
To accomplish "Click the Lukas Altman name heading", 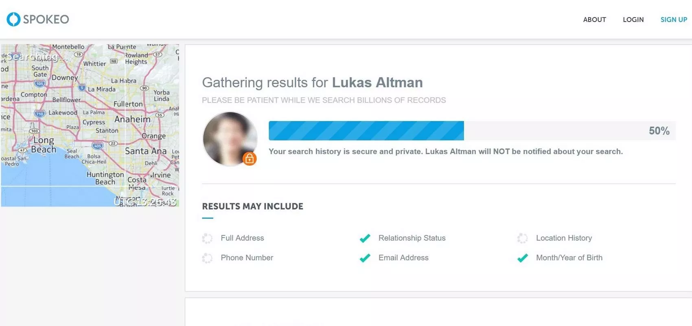I will coord(377,82).
